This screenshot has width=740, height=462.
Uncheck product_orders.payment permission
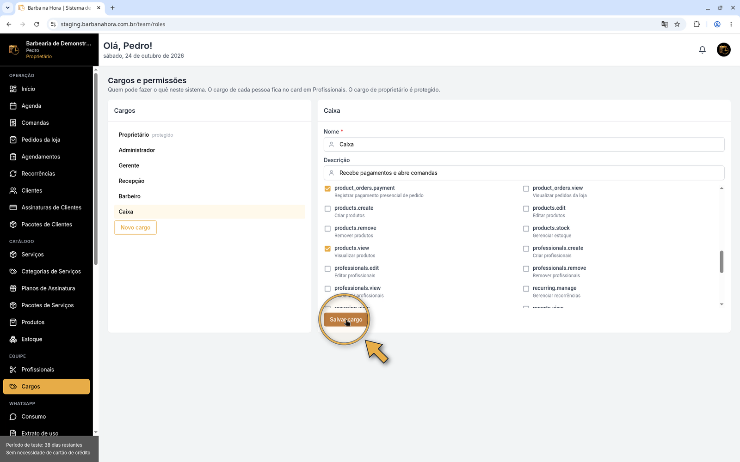327,188
